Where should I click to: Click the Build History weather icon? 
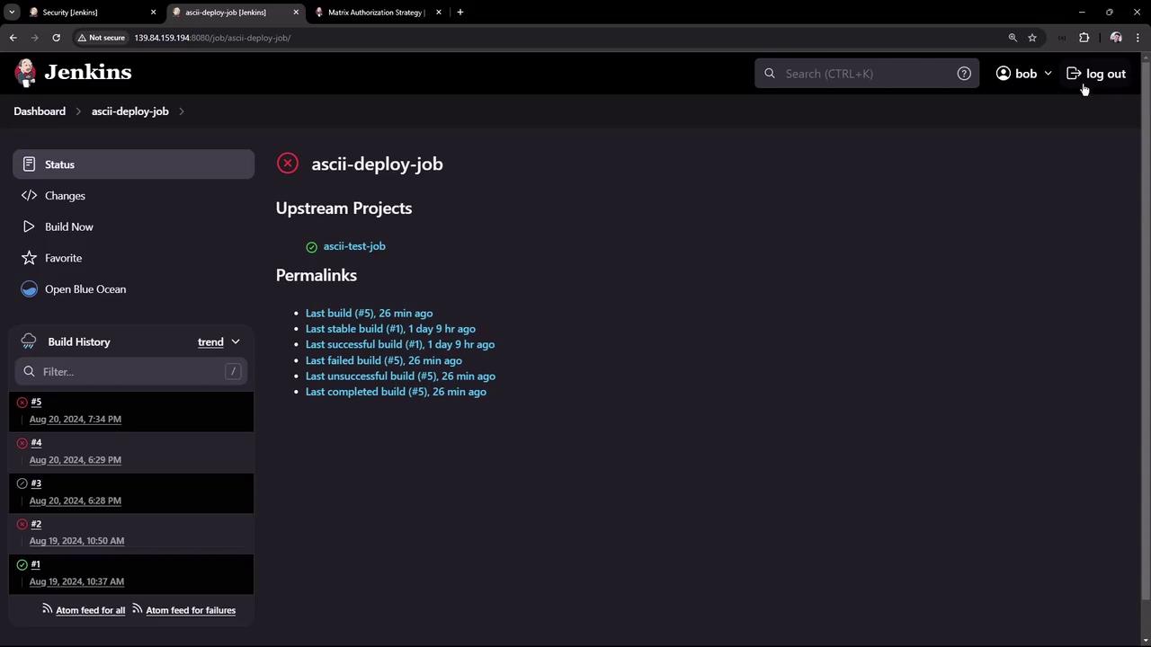click(29, 341)
